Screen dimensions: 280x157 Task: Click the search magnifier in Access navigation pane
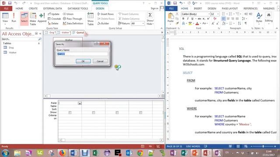coord(40,39)
